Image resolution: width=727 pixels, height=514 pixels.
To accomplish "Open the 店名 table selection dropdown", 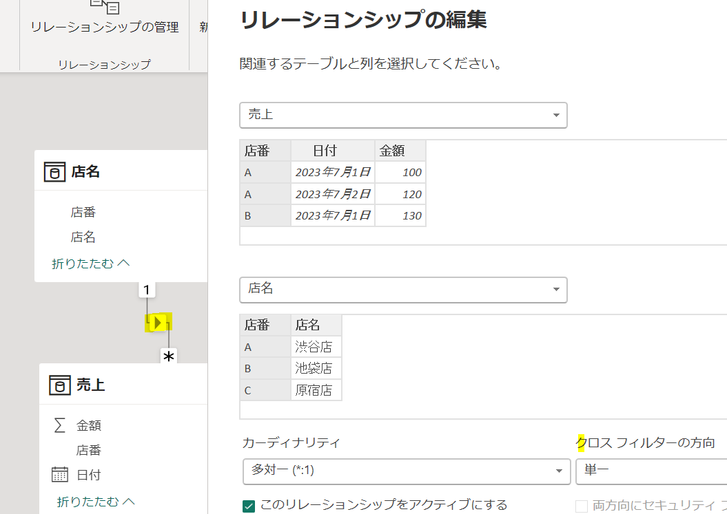I will 403,290.
